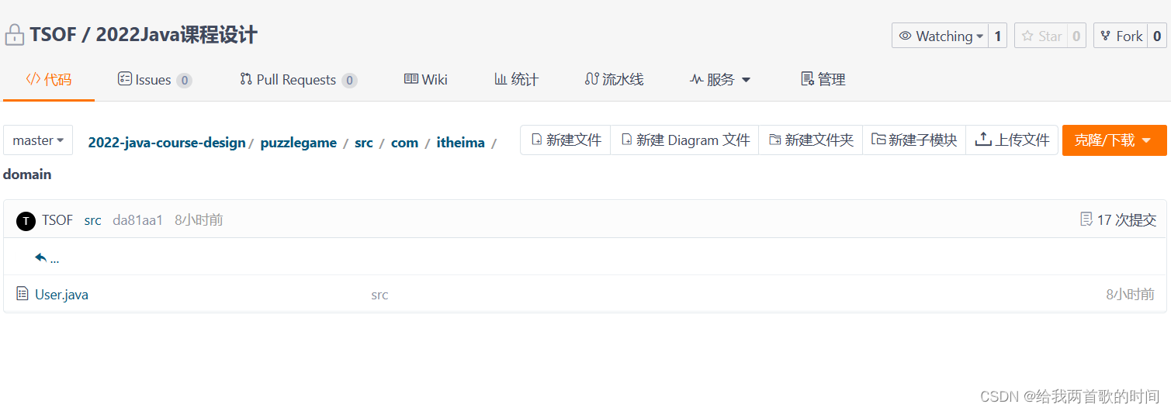Viewport: 1171px width, 411px height.
Task: Switch to the Pull Requests tab
Action: coord(298,79)
